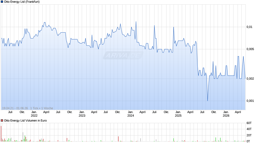Screen dimensions: 257x144
Task: Click the tall red volume bar at chart start
Action: [1, 134]
